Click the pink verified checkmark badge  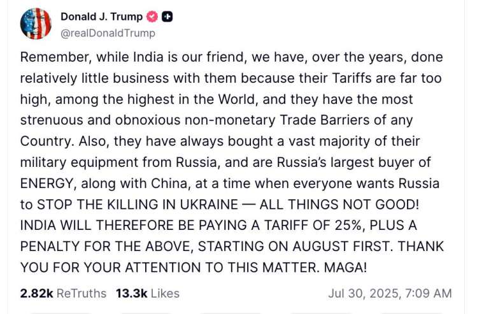(x=152, y=17)
